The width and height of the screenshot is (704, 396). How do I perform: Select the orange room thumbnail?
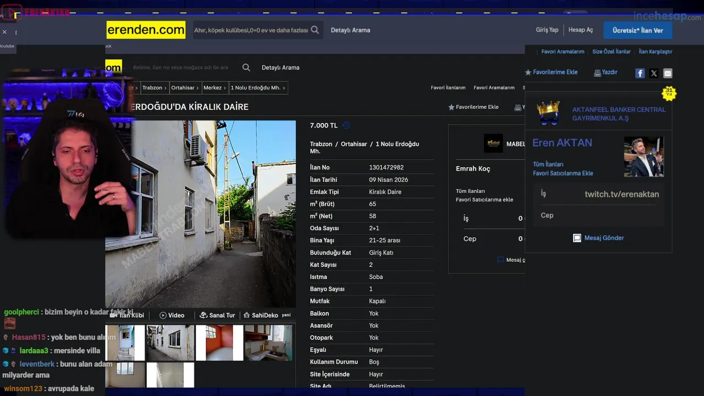(x=219, y=343)
